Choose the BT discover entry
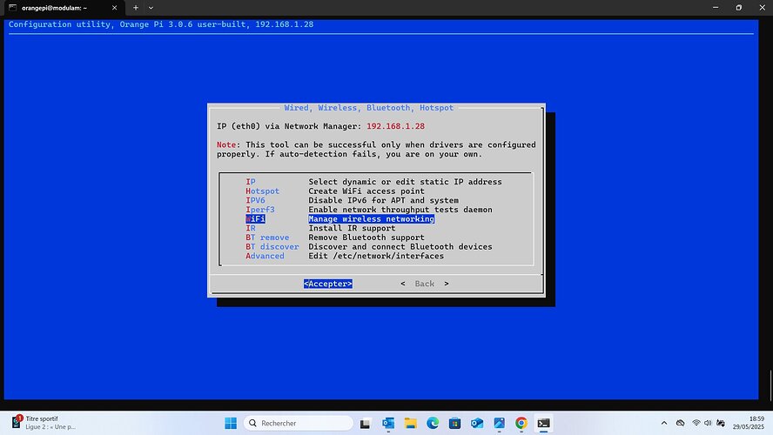Screen dimensions: 773x435 coord(272,247)
